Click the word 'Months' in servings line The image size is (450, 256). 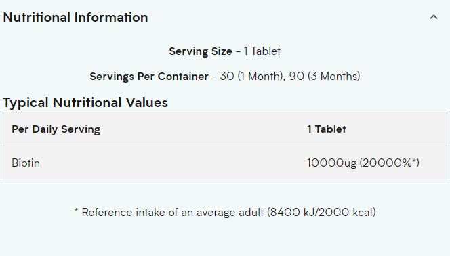point(338,77)
